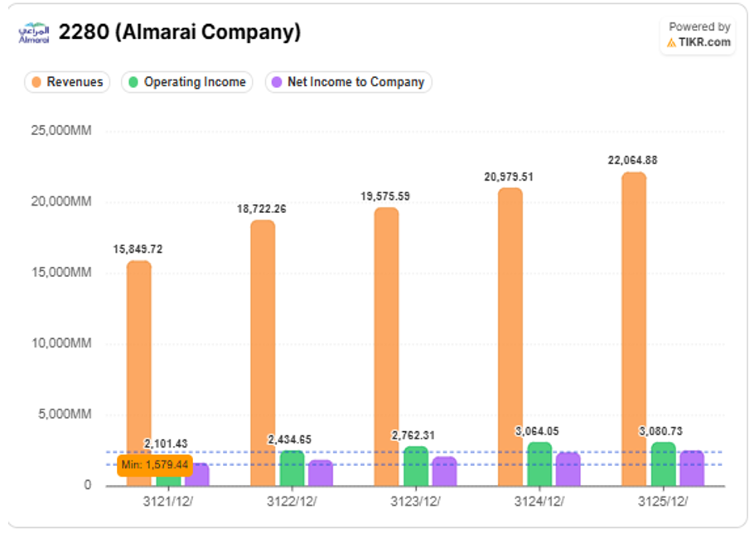Click the 5,000MM y-axis label
754x533 pixels.
pyautogui.click(x=65, y=414)
